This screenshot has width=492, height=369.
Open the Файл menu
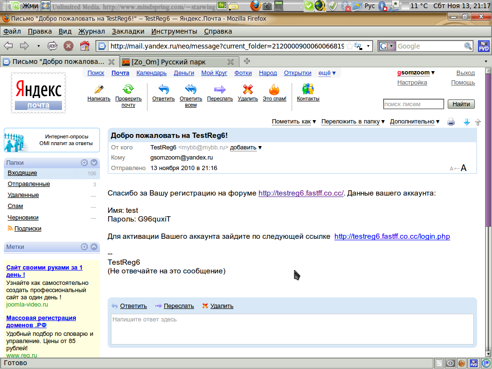[12, 31]
